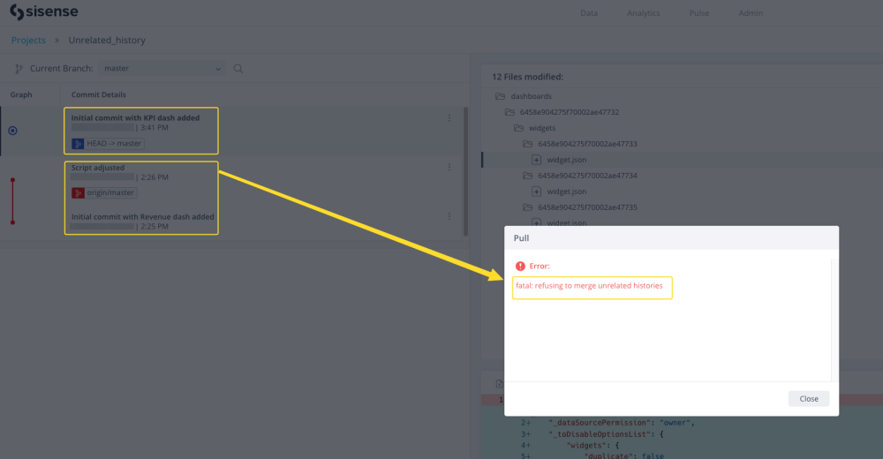The image size is (883, 459).
Task: Collapse folder 6458e904275f70002ae47735
Action: coord(528,207)
